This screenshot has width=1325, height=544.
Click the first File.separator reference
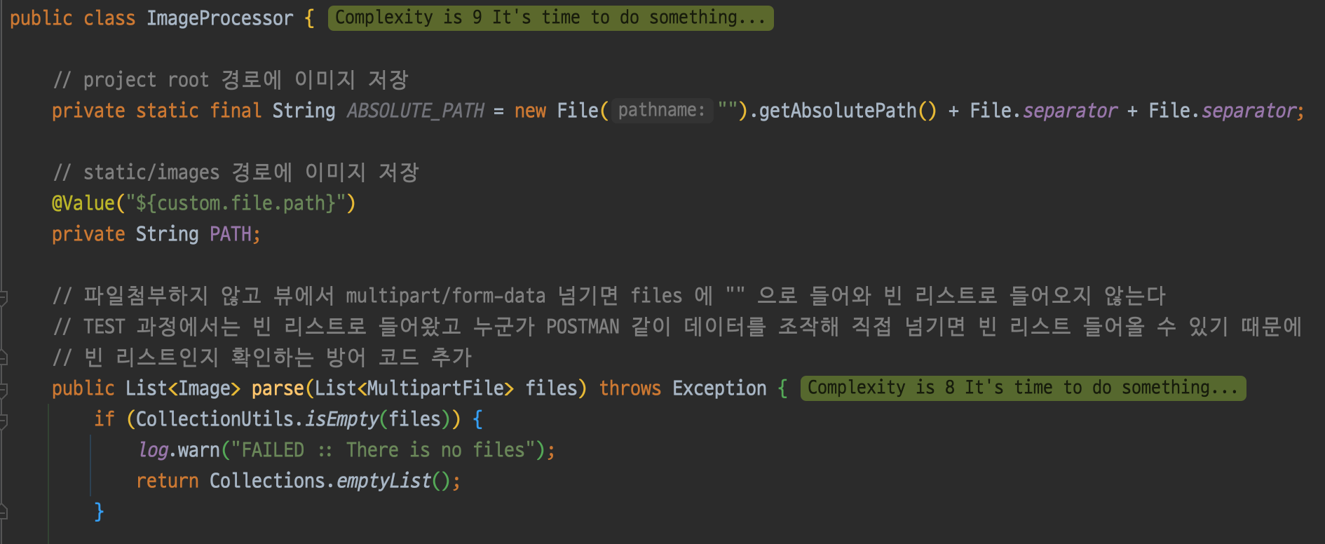pyautogui.click(x=1043, y=111)
